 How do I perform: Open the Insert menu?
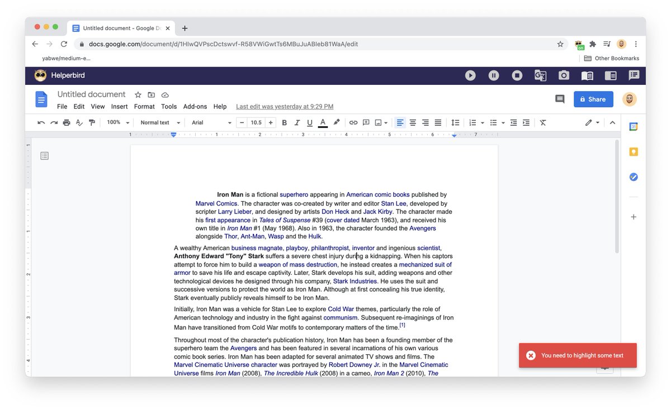tap(120, 107)
